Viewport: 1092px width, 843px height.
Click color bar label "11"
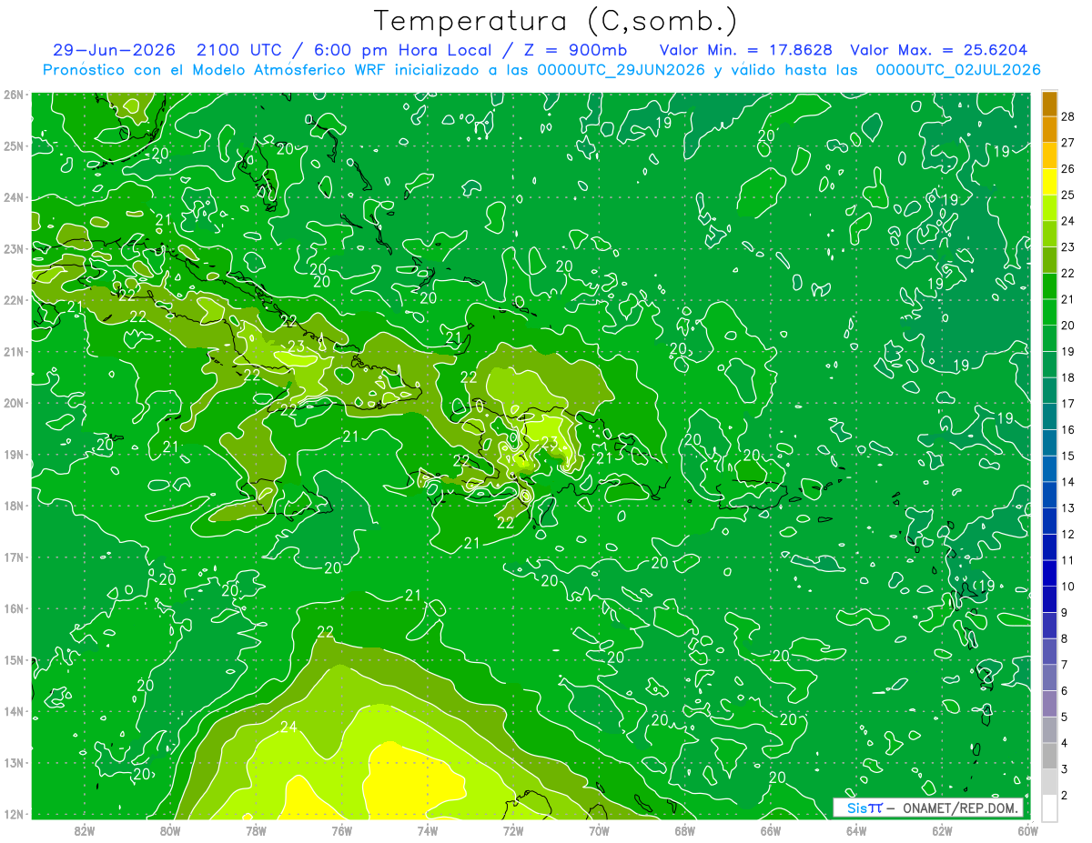1067,560
